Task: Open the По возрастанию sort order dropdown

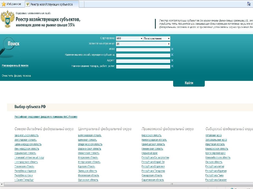Action: point(157,38)
